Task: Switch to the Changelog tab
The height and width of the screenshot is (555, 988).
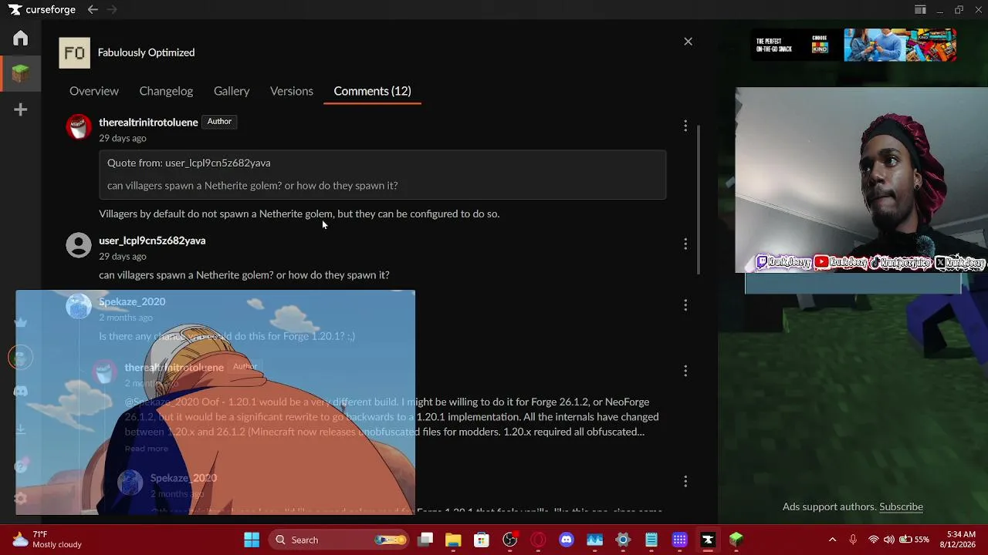Action: coord(166,91)
